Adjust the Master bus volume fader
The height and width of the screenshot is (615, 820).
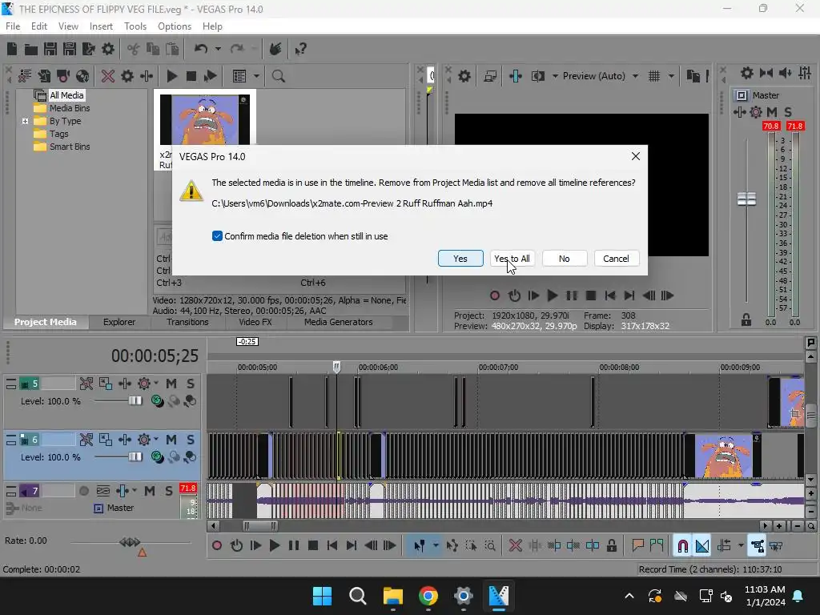(x=747, y=199)
